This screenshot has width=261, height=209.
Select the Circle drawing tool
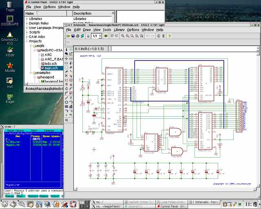pos(66,102)
